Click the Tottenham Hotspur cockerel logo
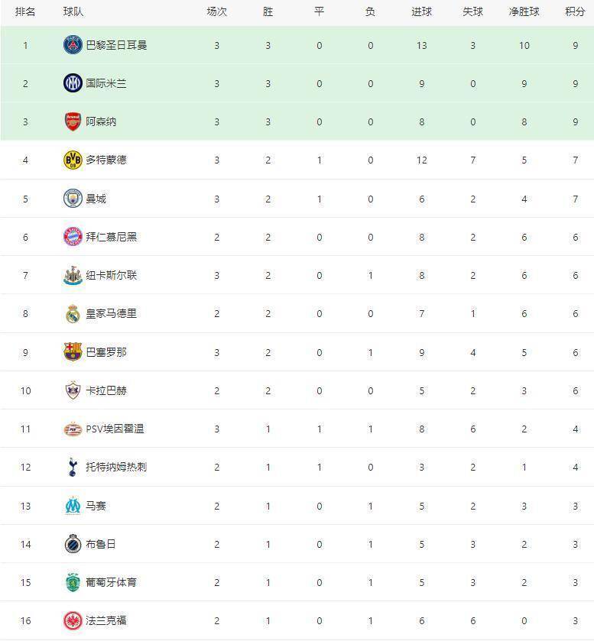594x641 pixels. click(x=73, y=467)
